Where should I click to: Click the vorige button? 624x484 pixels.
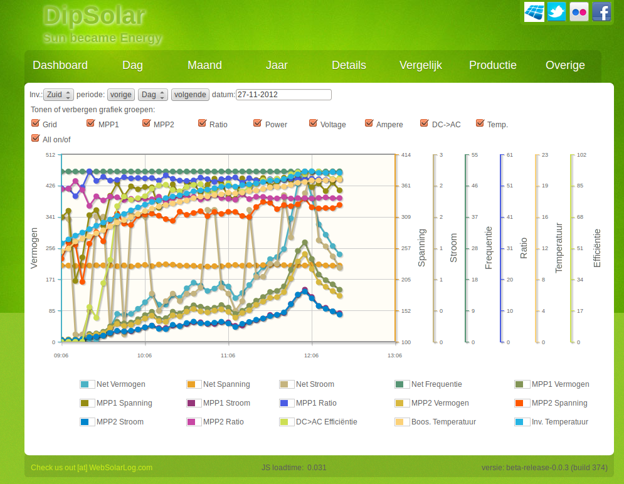pos(120,94)
